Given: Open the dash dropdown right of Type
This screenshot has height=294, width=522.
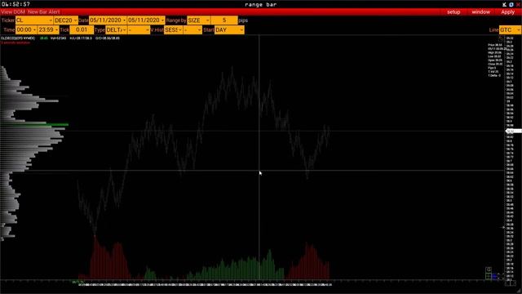Looking at the screenshot, I should pos(139,30).
